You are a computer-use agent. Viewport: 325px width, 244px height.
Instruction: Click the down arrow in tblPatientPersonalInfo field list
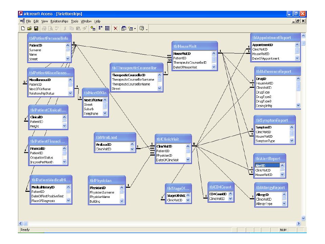tap(68, 59)
